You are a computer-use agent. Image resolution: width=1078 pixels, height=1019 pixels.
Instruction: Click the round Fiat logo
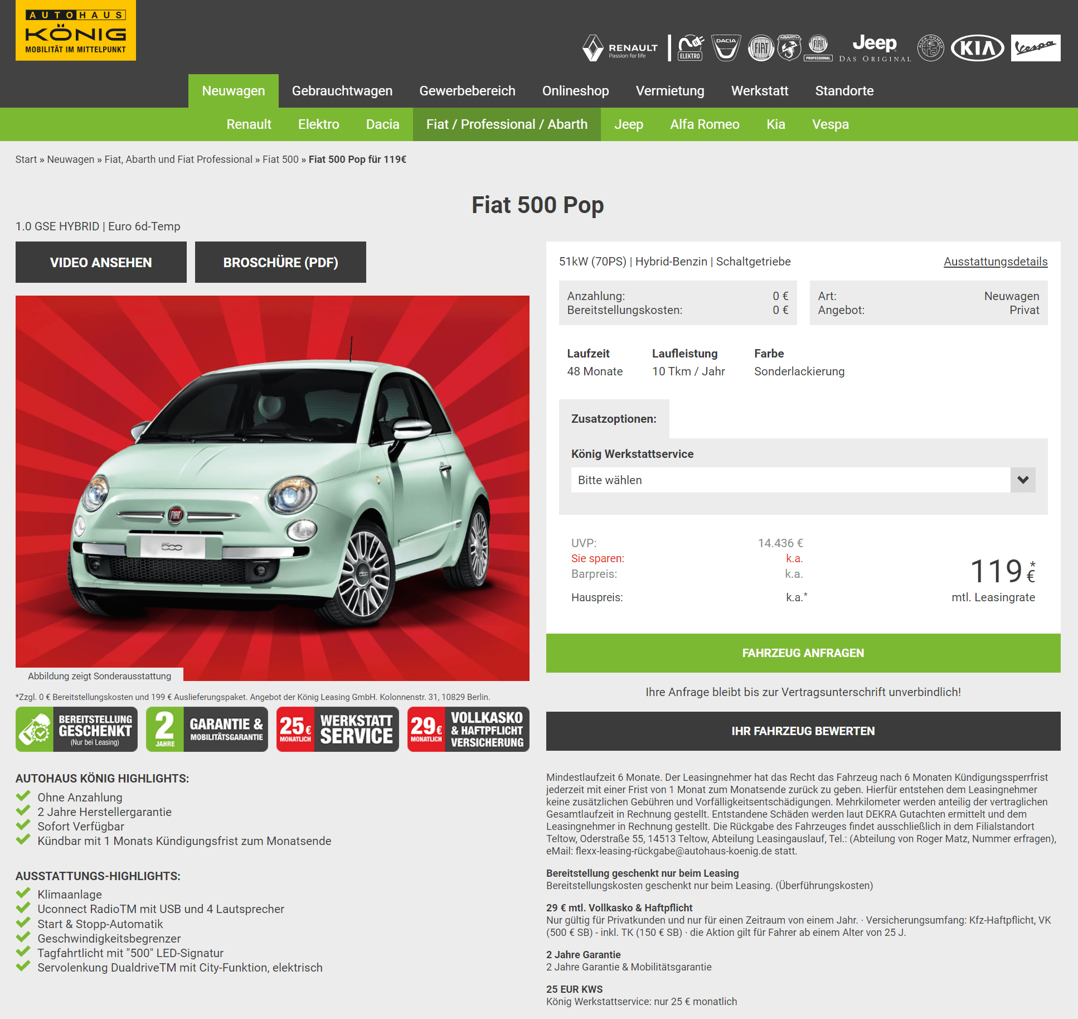[761, 48]
